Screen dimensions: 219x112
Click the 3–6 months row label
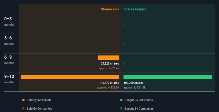(x=9, y=41)
